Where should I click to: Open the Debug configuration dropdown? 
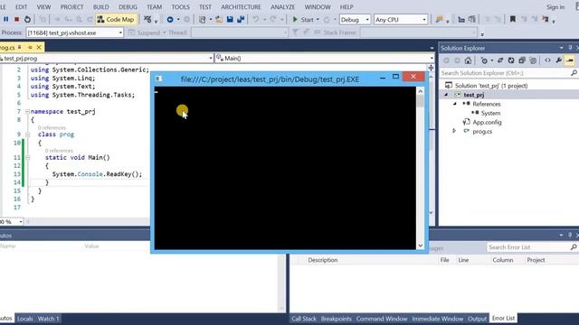click(x=355, y=20)
